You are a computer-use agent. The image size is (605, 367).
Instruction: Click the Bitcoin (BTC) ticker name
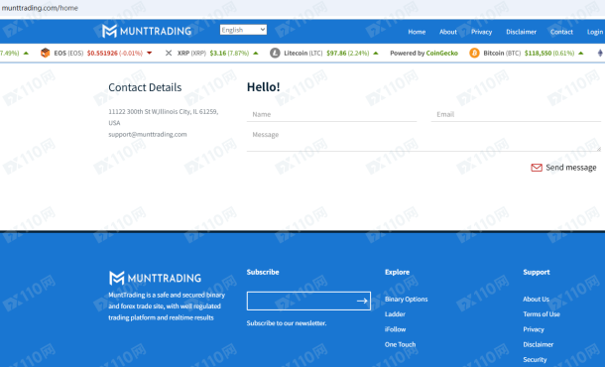tap(502, 53)
